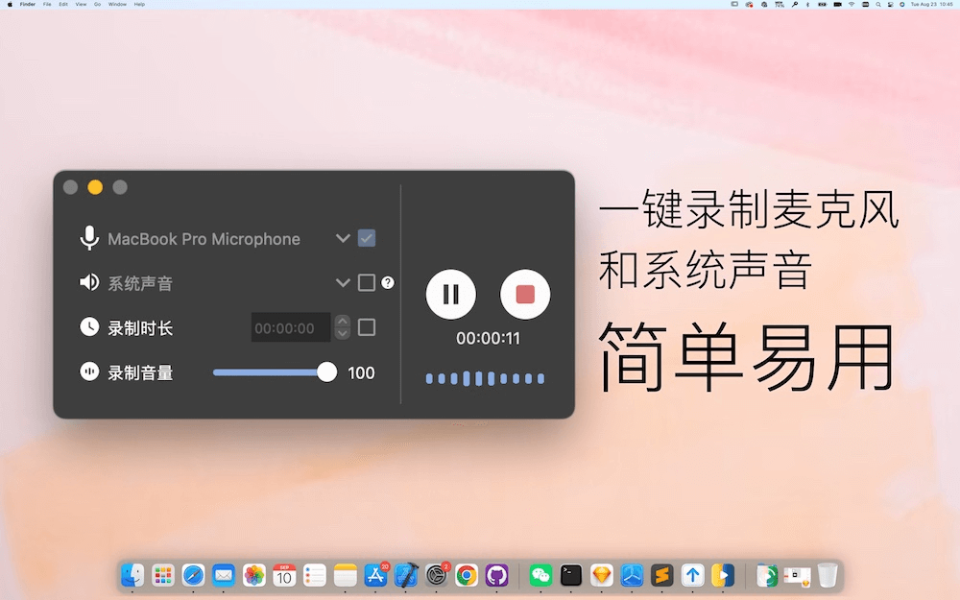This screenshot has height=600, width=960.
Task: Open Terminal from the Dock
Action: point(569,576)
